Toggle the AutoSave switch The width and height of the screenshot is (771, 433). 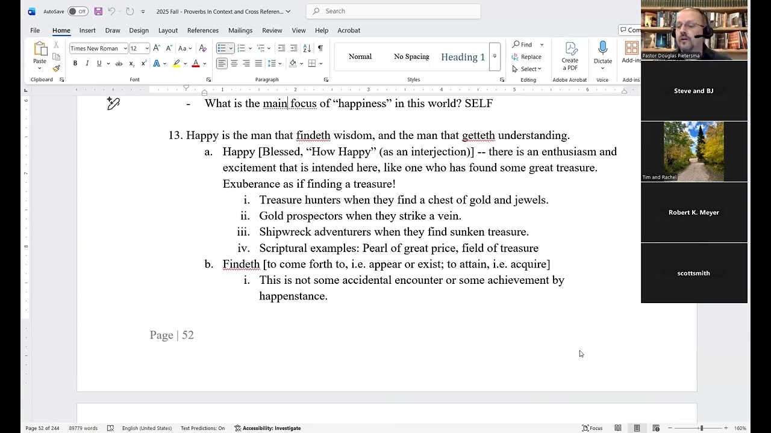77,11
